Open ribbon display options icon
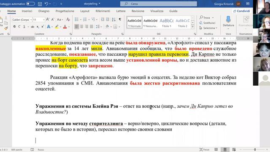Image resolution: width=270 pixels, height=152 pixels. point(248,4)
